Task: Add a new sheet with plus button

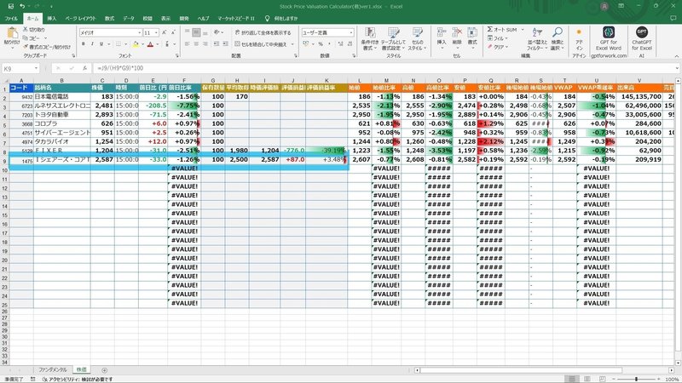Action: point(104,370)
